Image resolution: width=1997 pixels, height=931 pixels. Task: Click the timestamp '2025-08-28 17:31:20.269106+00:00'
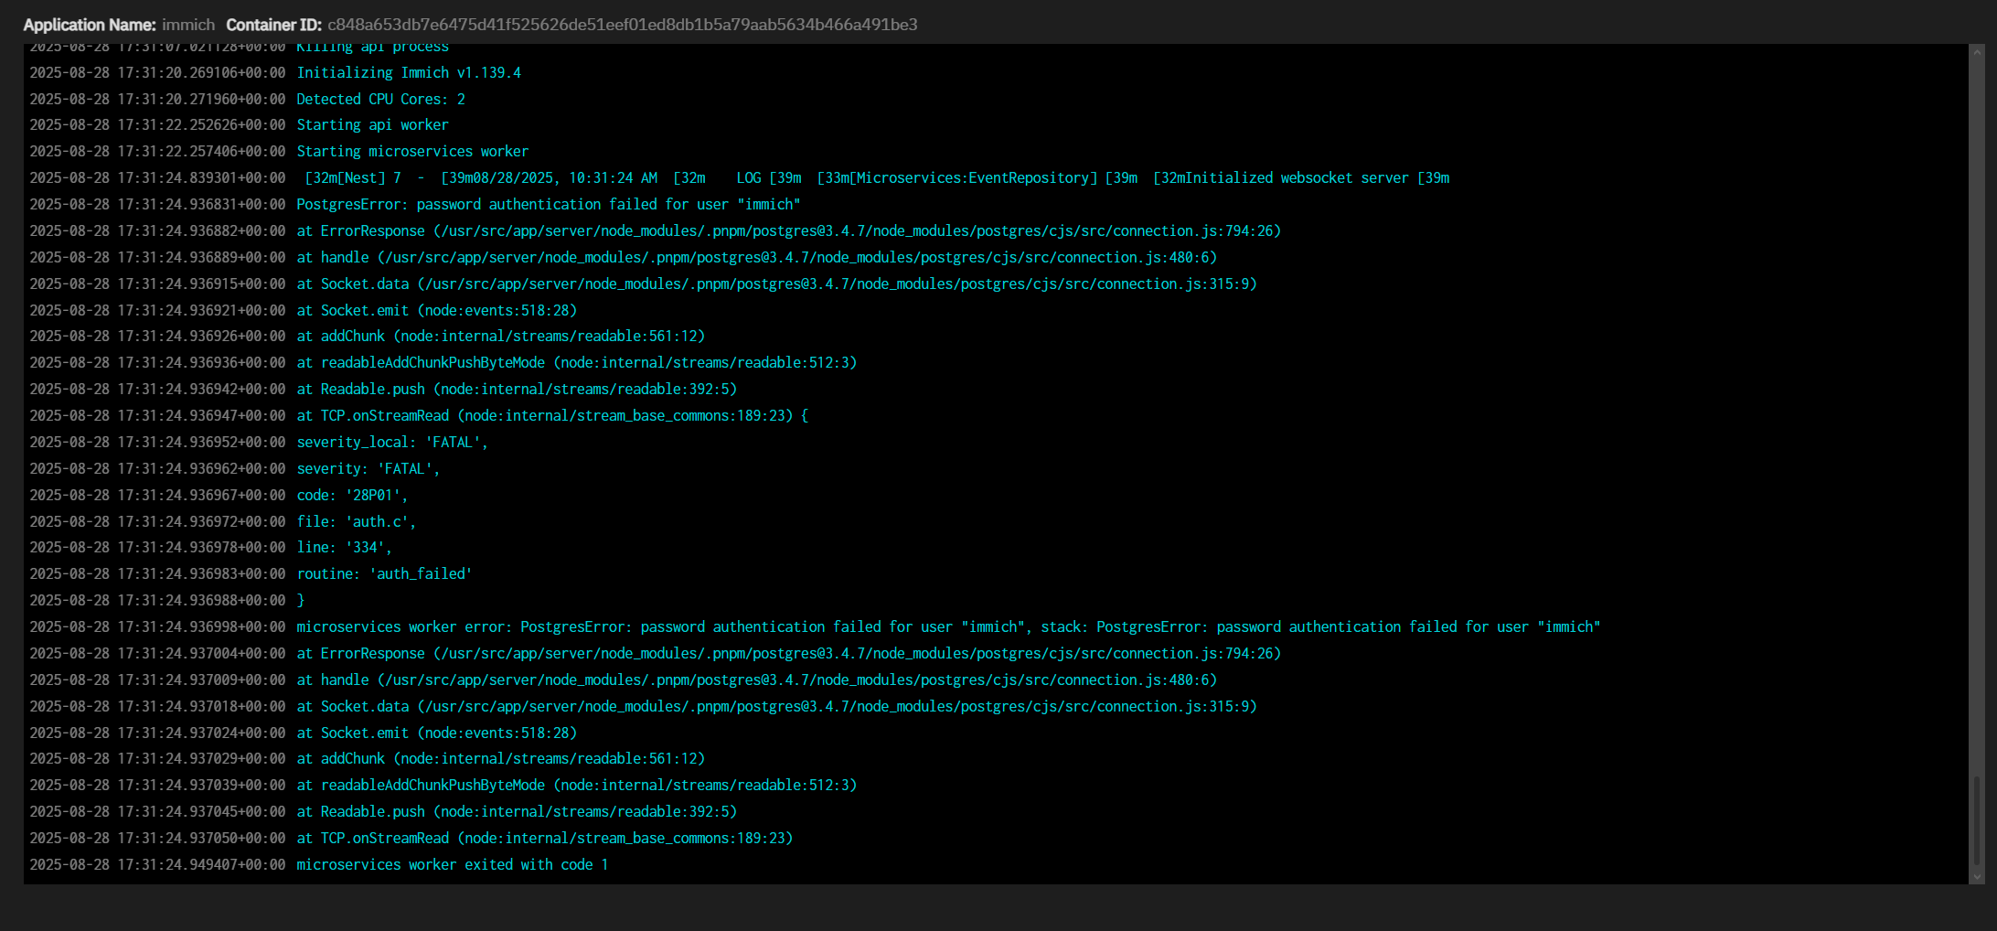[157, 73]
